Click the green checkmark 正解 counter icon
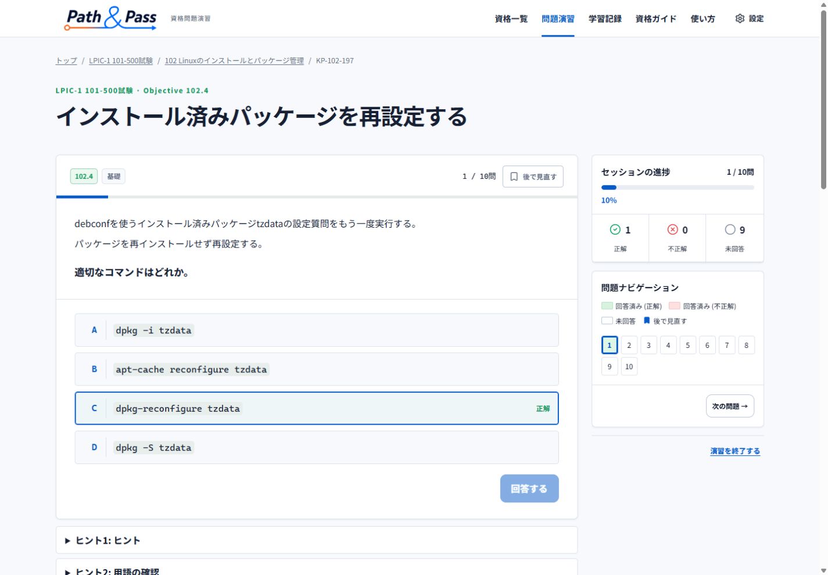Viewport: 828px width, 575px height. tap(615, 229)
